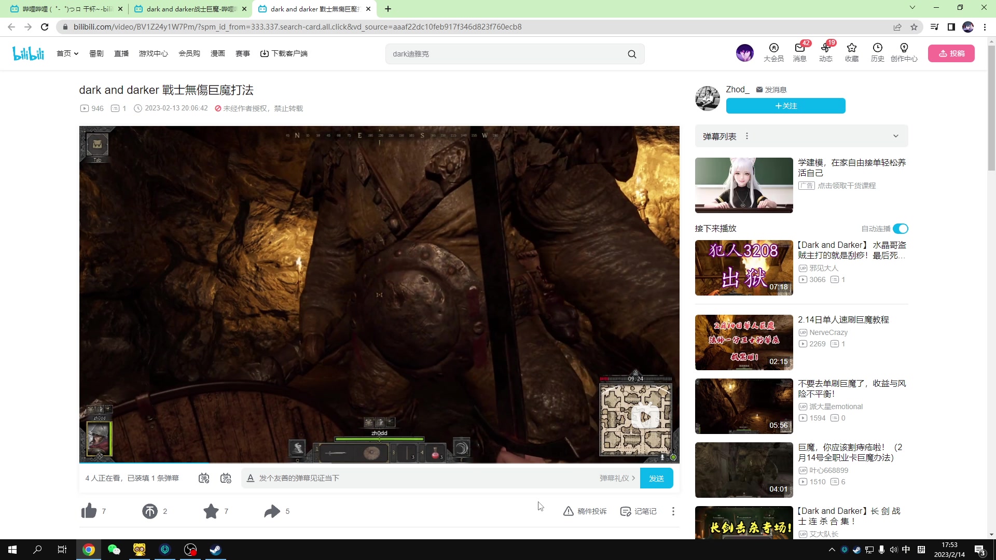Switch to dark and darker战士巨魔 tab
This screenshot has width=996, height=560.
[189, 9]
